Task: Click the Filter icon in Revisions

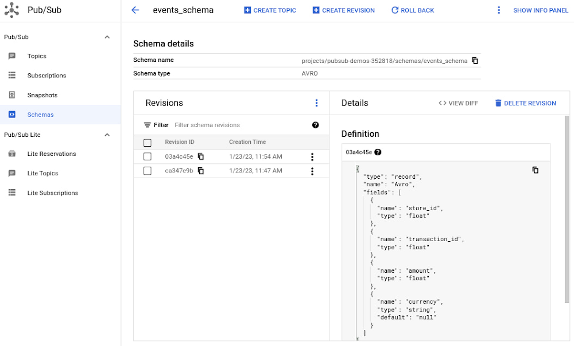Action: pyautogui.click(x=147, y=125)
